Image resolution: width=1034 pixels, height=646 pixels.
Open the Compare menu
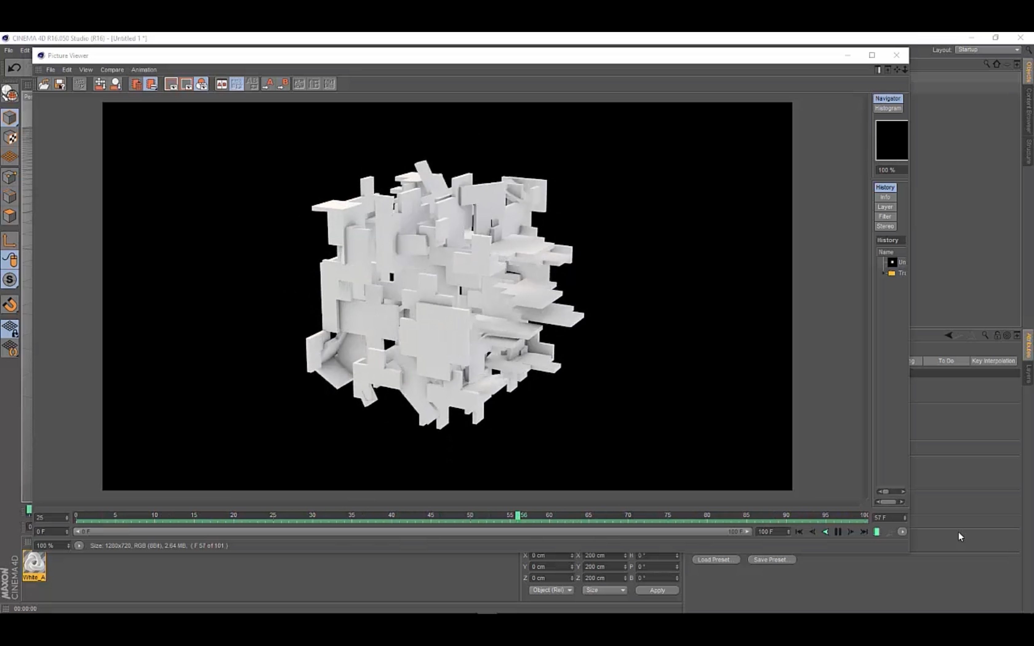tap(112, 70)
